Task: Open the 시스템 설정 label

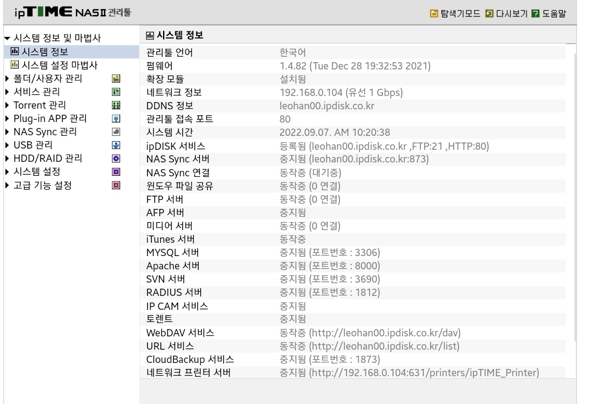Action: tap(37, 172)
